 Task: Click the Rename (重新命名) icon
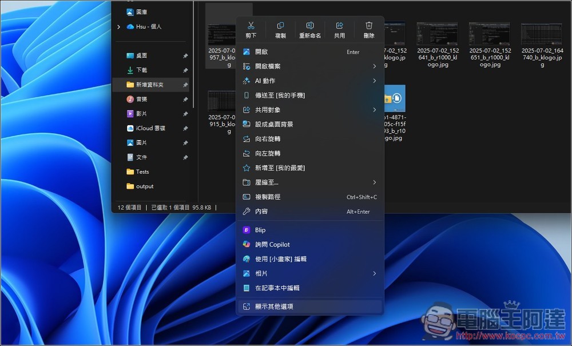click(x=309, y=26)
